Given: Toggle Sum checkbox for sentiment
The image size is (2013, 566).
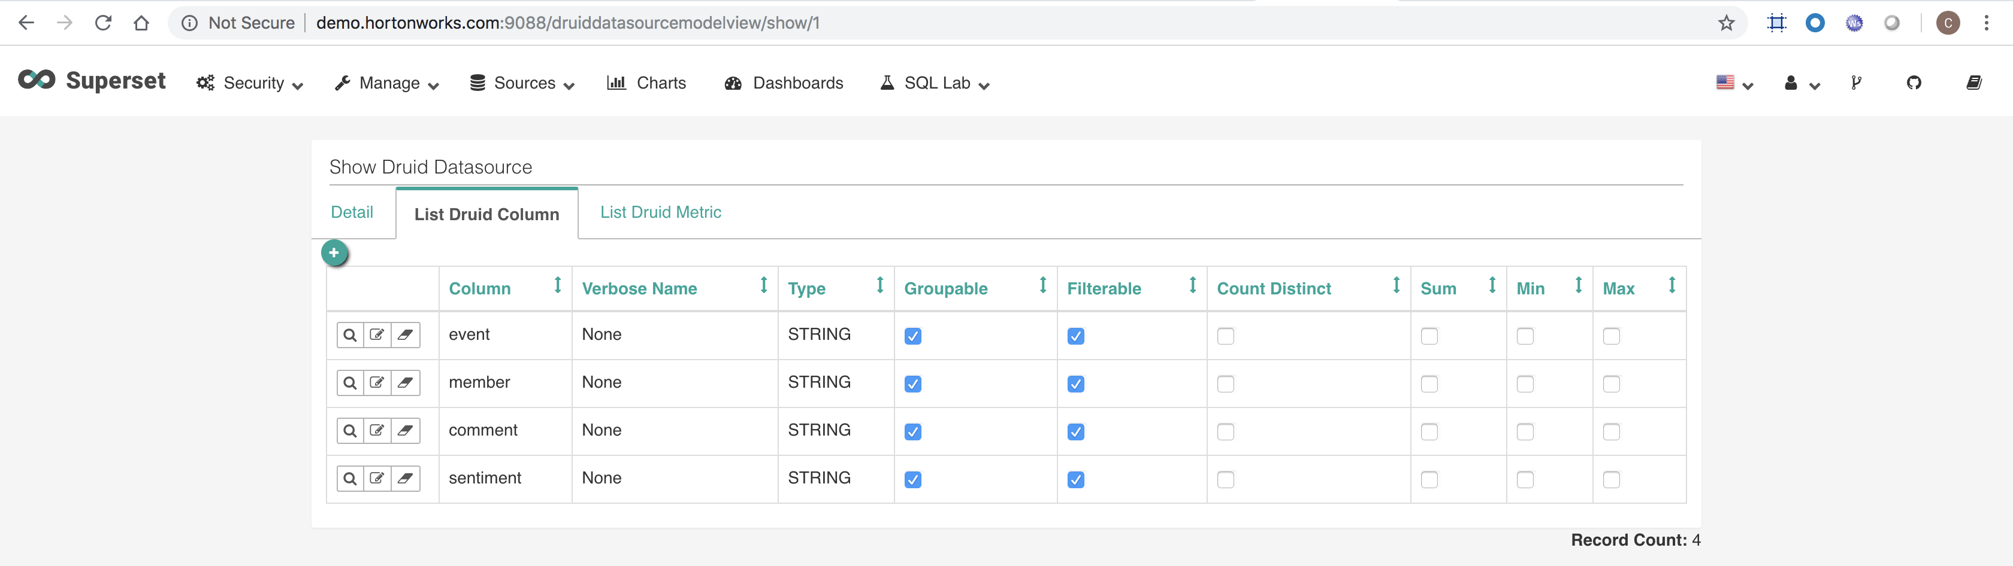Looking at the screenshot, I should (x=1429, y=480).
